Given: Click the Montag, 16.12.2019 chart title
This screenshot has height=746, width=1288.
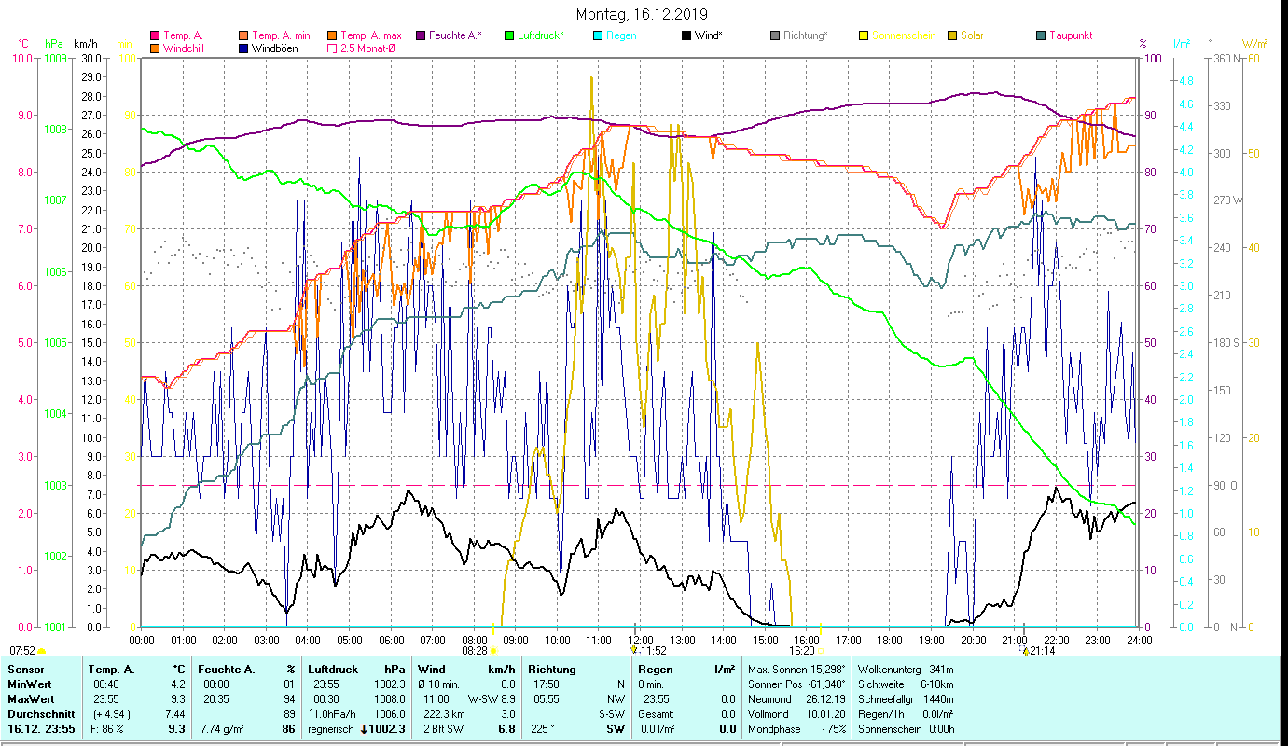Looking at the screenshot, I should tap(642, 14).
